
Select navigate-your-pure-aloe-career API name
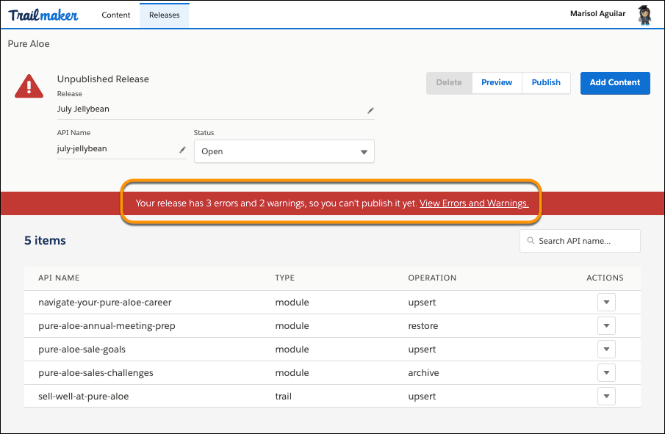tap(105, 303)
